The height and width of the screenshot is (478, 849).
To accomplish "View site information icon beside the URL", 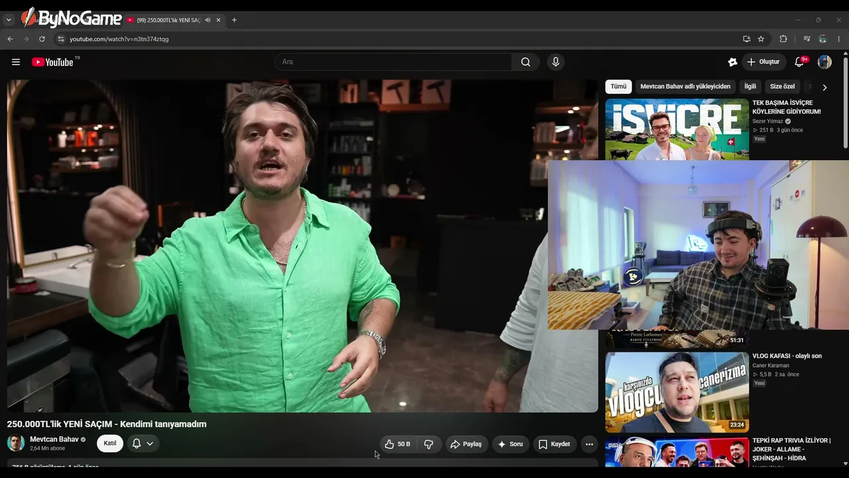I will [60, 39].
